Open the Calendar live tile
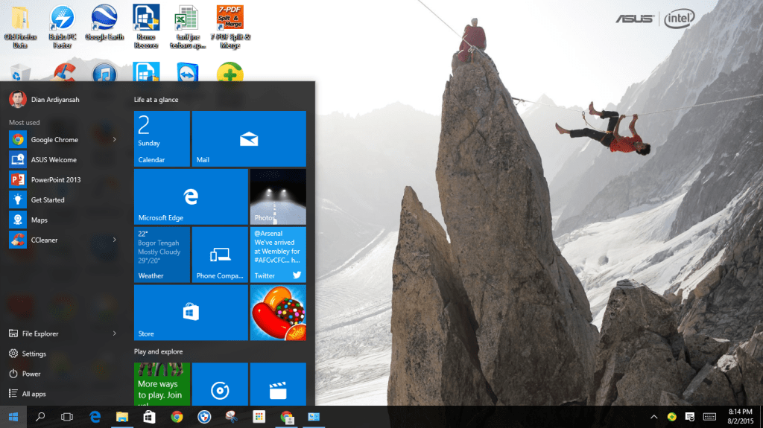The width and height of the screenshot is (763, 428). [x=162, y=138]
